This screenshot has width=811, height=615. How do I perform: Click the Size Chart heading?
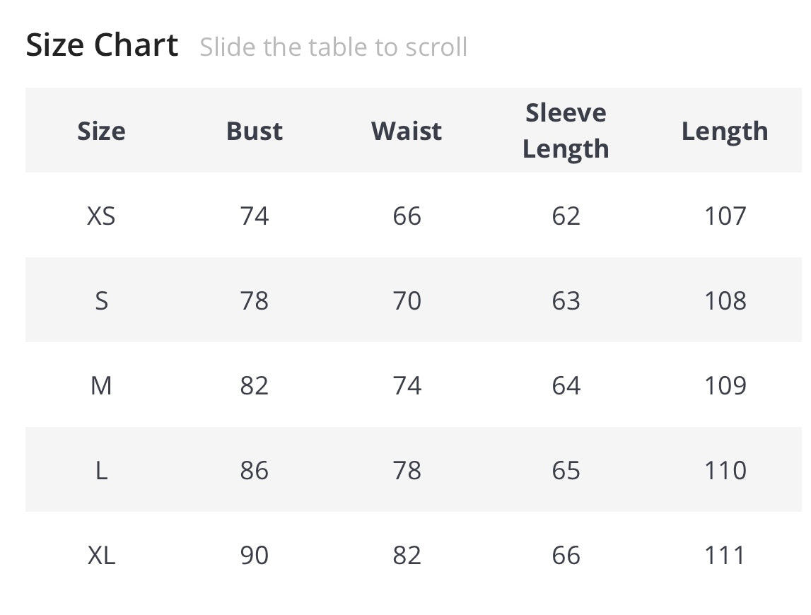102,45
